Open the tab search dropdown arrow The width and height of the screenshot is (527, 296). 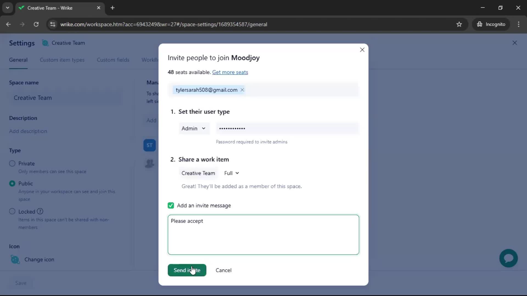[8, 8]
